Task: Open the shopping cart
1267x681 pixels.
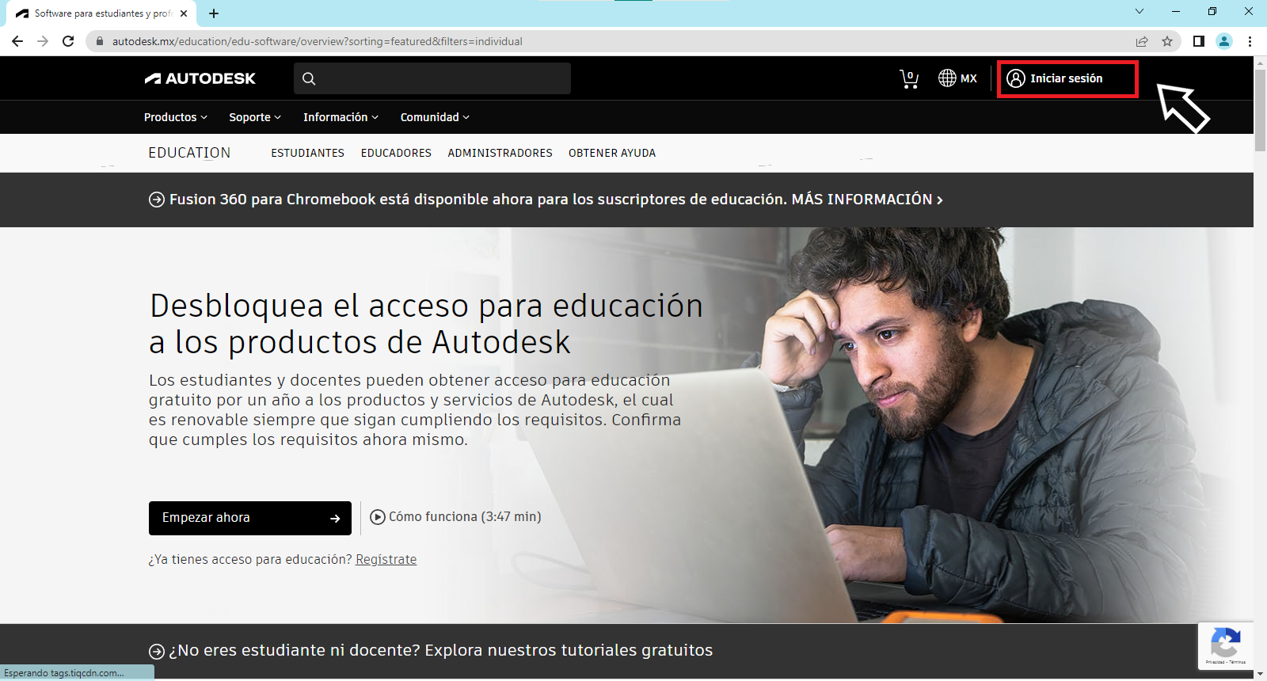Action: pos(909,78)
